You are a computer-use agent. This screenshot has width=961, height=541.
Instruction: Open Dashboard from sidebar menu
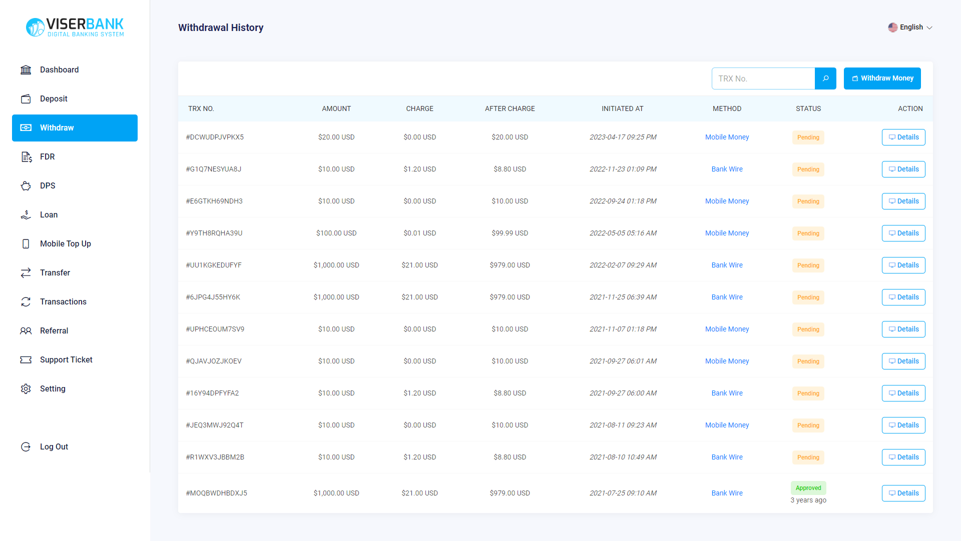(x=75, y=70)
